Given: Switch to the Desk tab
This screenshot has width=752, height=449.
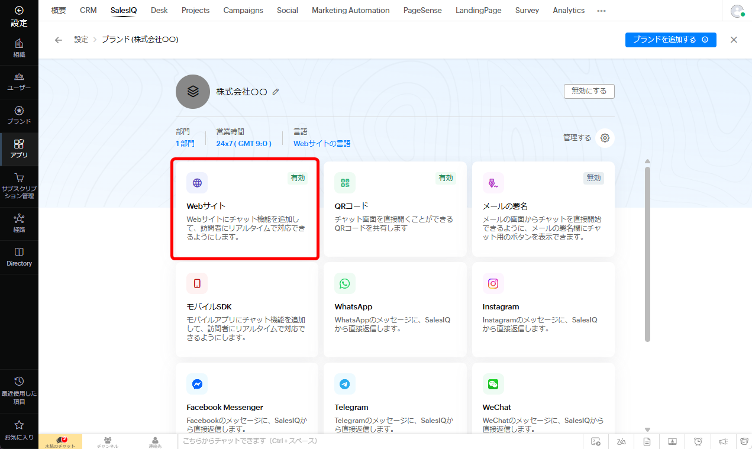Looking at the screenshot, I should tap(159, 10).
